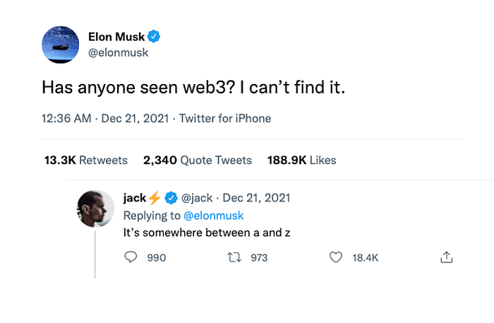Click jack's blue verified badge
This screenshot has width=494, height=323.
[171, 198]
